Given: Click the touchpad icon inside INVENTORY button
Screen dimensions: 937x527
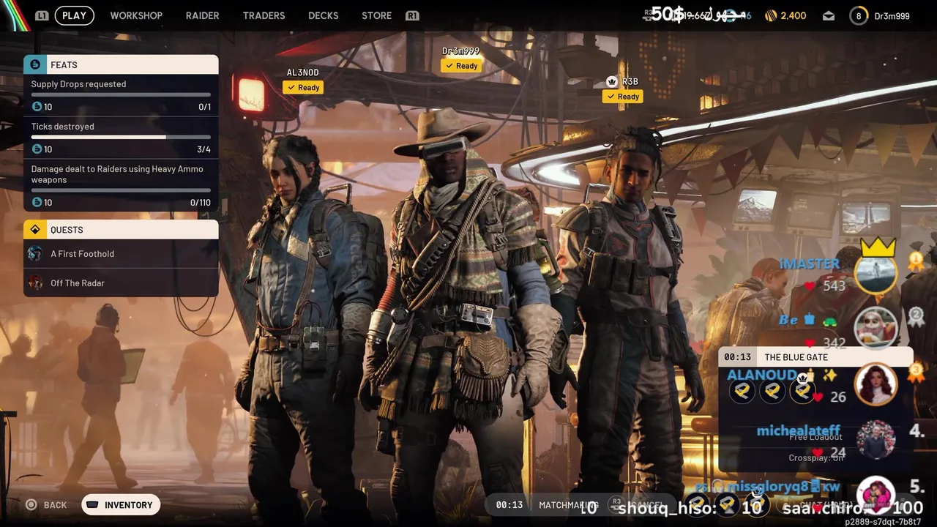Looking at the screenshot, I should pos(93,505).
